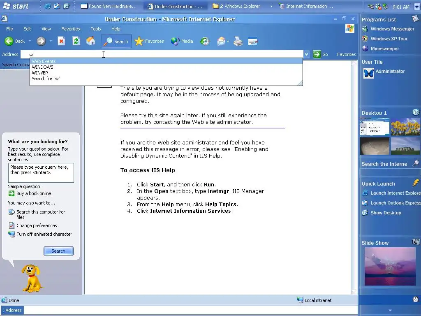The height and width of the screenshot is (316, 421).
Task: Click the Back navigation arrow icon
Action: click(9, 41)
